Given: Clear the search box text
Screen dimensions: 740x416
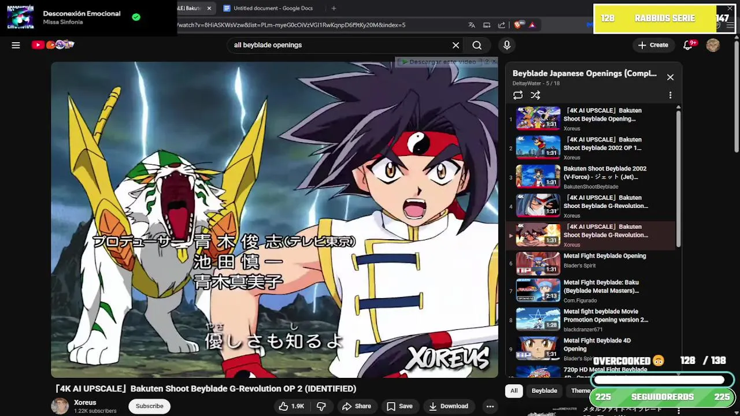Looking at the screenshot, I should click(456, 45).
